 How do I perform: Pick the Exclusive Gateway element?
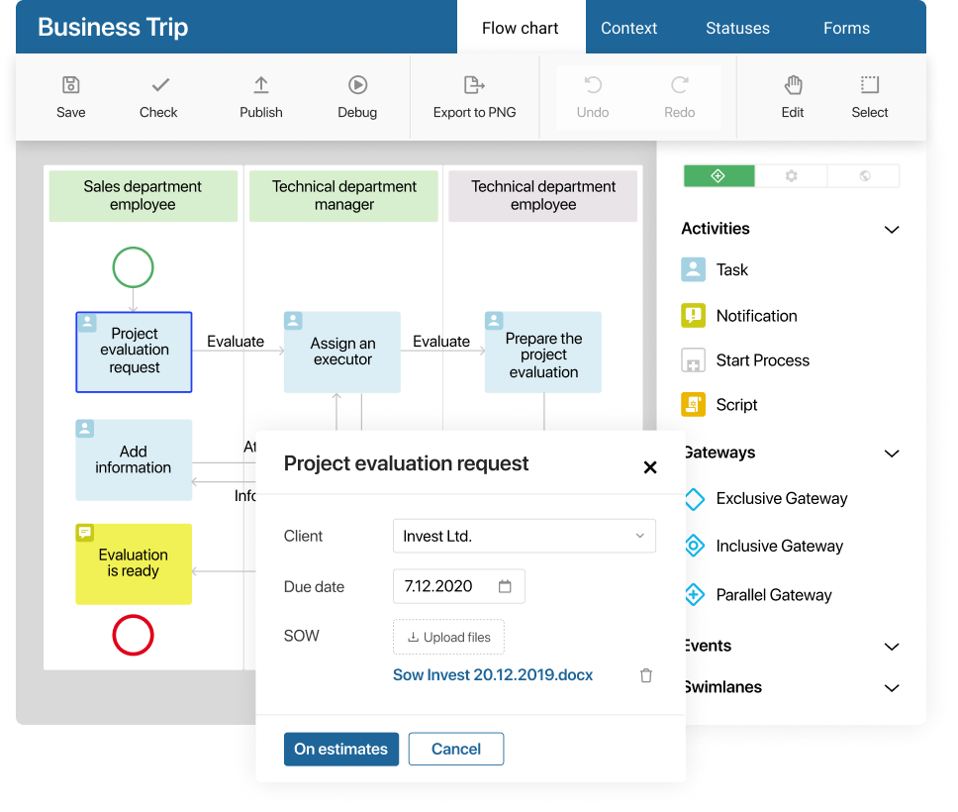[x=781, y=499]
